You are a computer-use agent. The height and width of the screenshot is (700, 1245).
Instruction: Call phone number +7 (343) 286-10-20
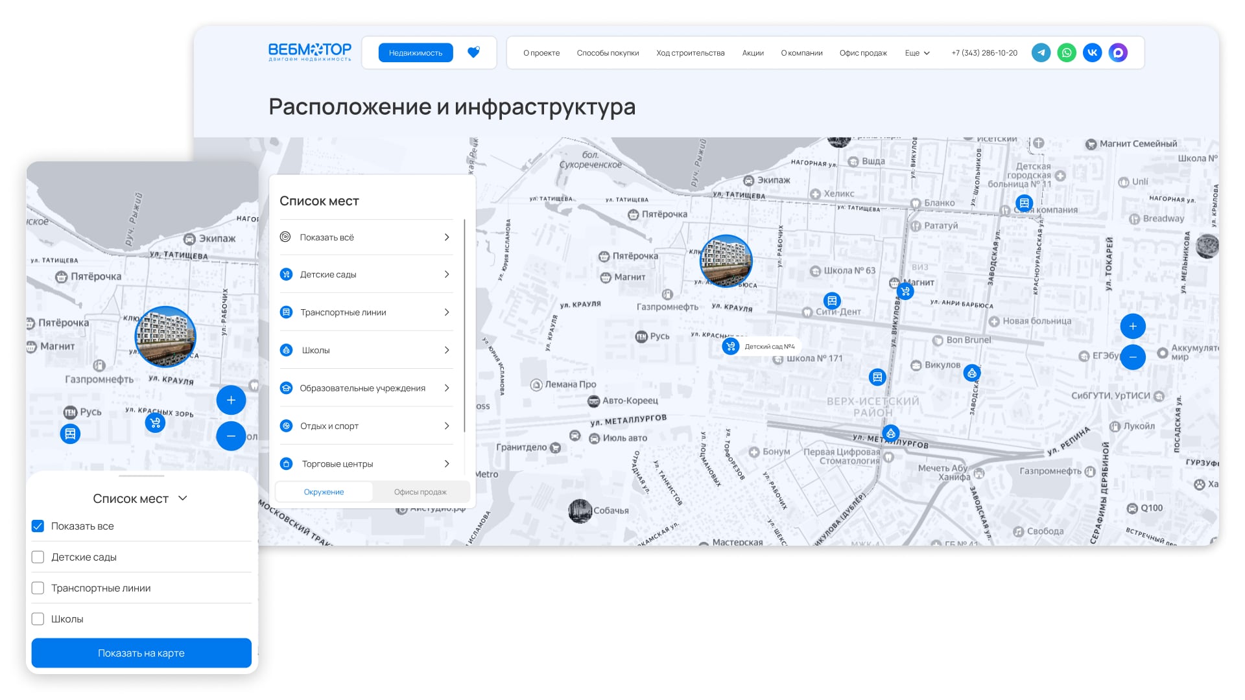pyautogui.click(x=984, y=53)
